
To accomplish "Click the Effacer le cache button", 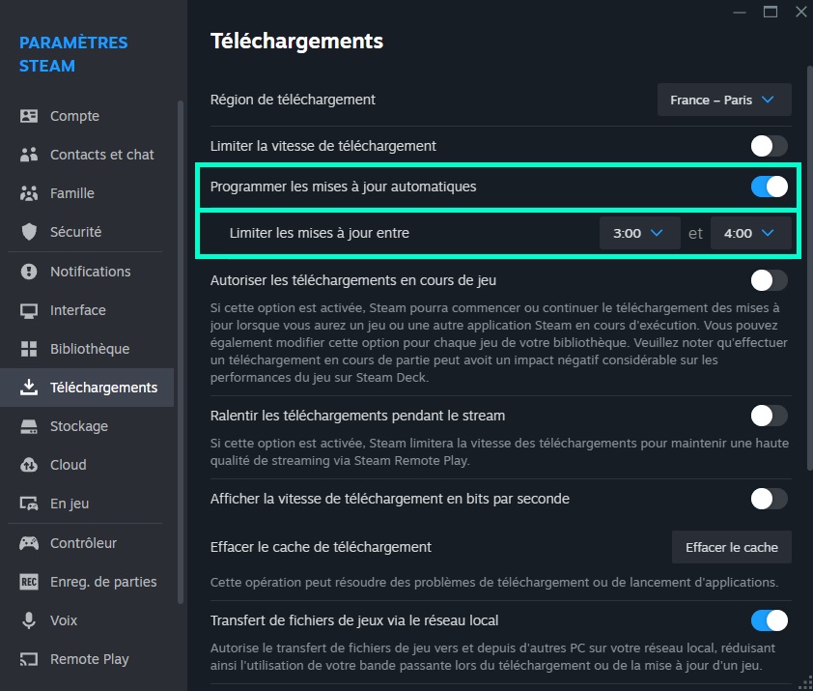I will [732, 547].
